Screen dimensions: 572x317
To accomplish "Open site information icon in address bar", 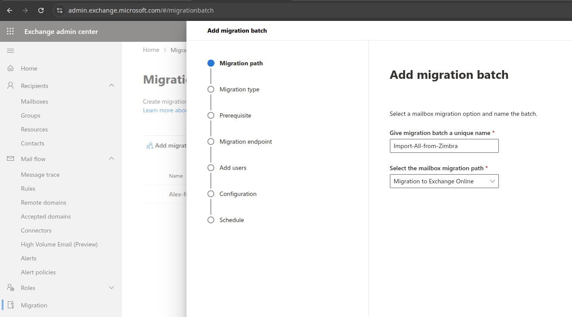I will [x=60, y=10].
